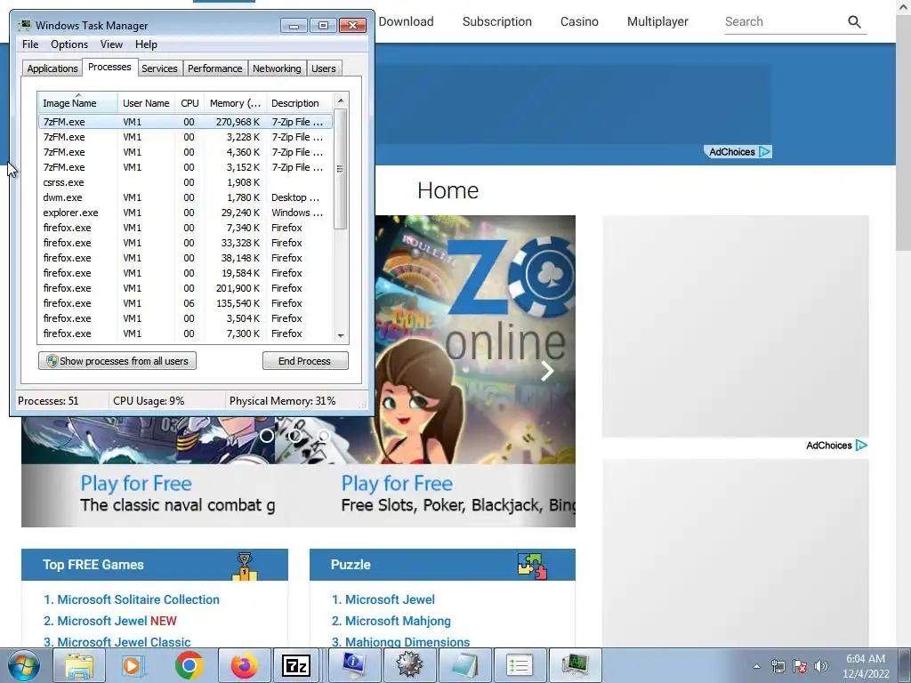Launch Windows Media Player from the taskbar
The width and height of the screenshot is (911, 683).
(x=133, y=665)
